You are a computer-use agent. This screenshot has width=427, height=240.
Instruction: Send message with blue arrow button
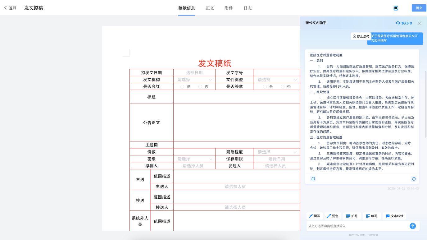(412, 226)
